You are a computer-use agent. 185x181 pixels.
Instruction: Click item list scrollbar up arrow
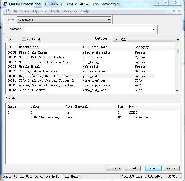point(177,46)
